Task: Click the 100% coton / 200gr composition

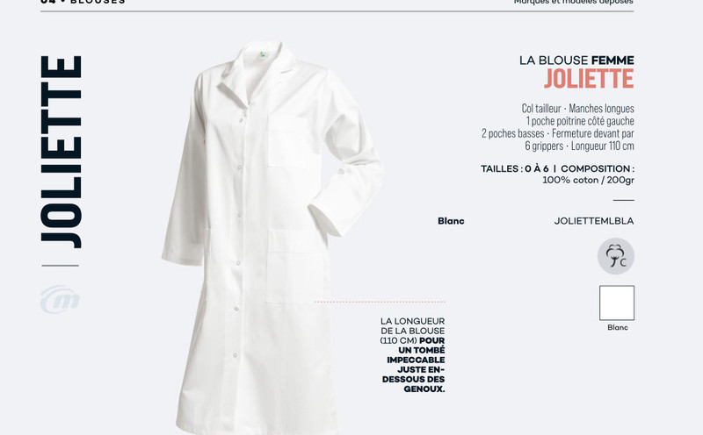Action: pos(588,180)
